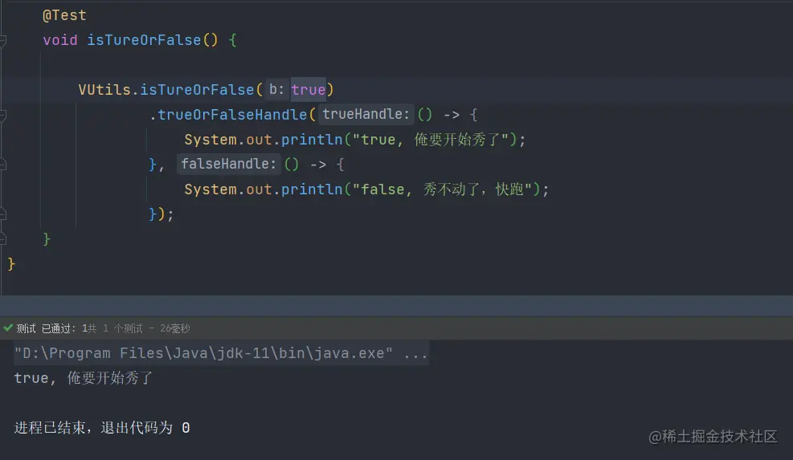The width and height of the screenshot is (793, 460).
Task: Click the .trueOrFalseHandle method call
Action: (228, 115)
